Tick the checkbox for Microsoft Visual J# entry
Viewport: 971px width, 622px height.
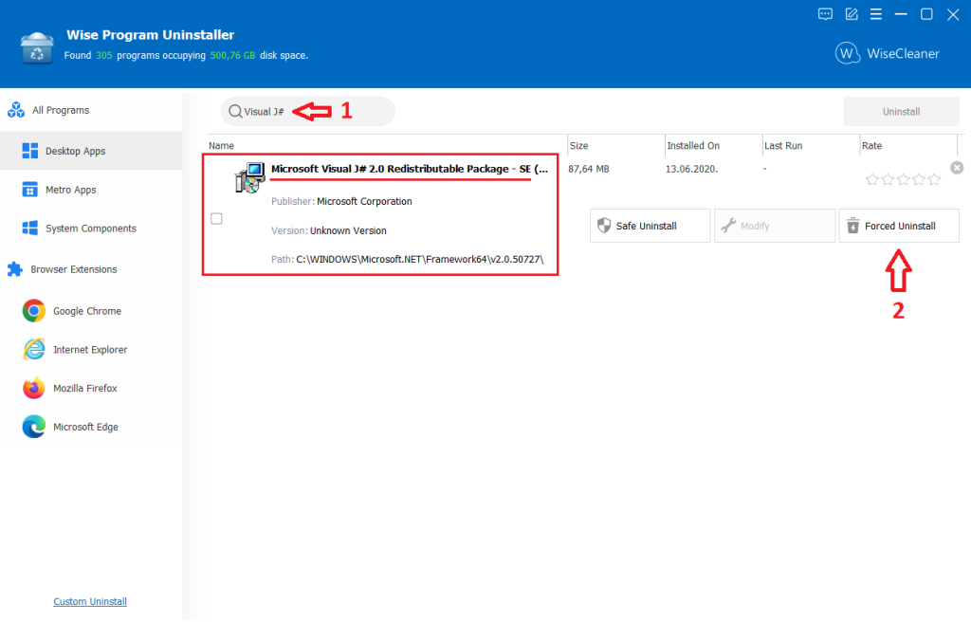[x=216, y=219]
